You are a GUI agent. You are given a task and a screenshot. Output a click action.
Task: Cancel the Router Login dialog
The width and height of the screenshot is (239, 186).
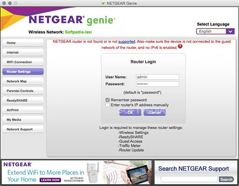pos(155,112)
